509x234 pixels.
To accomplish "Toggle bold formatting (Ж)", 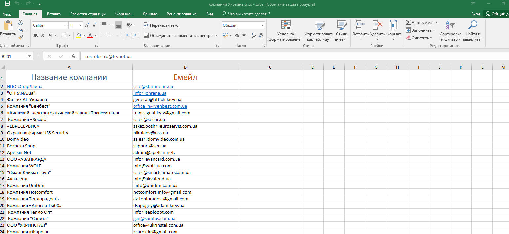I will coord(35,35).
